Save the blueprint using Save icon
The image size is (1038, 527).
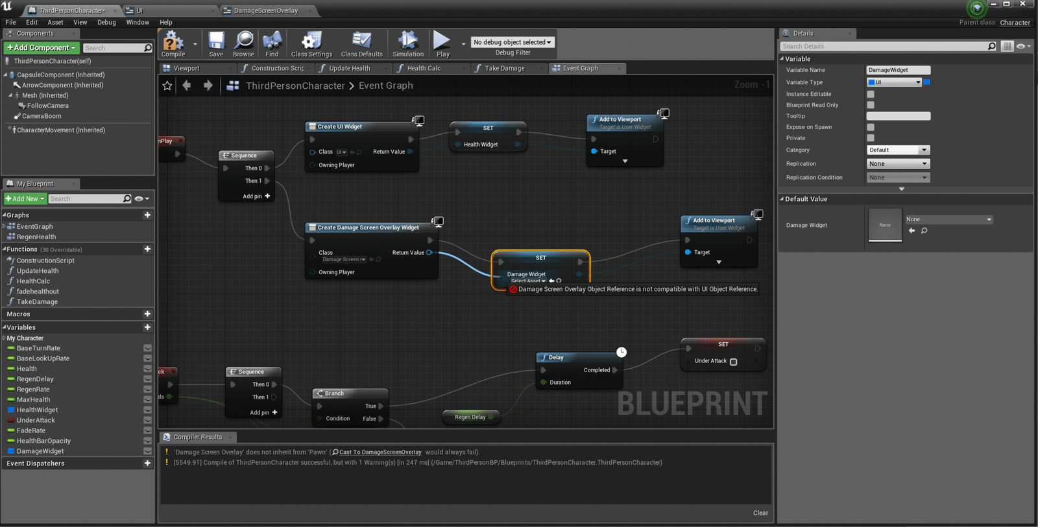216,43
